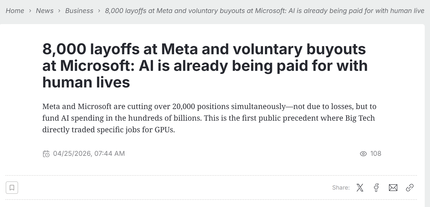
Task: Go to Home in breadcrumb
Action: coord(15,11)
